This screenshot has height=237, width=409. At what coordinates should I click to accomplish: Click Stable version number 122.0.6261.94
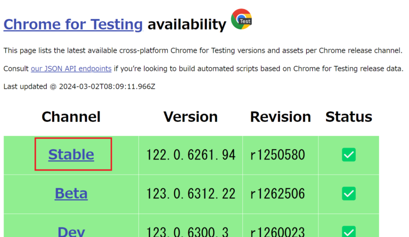point(191,155)
